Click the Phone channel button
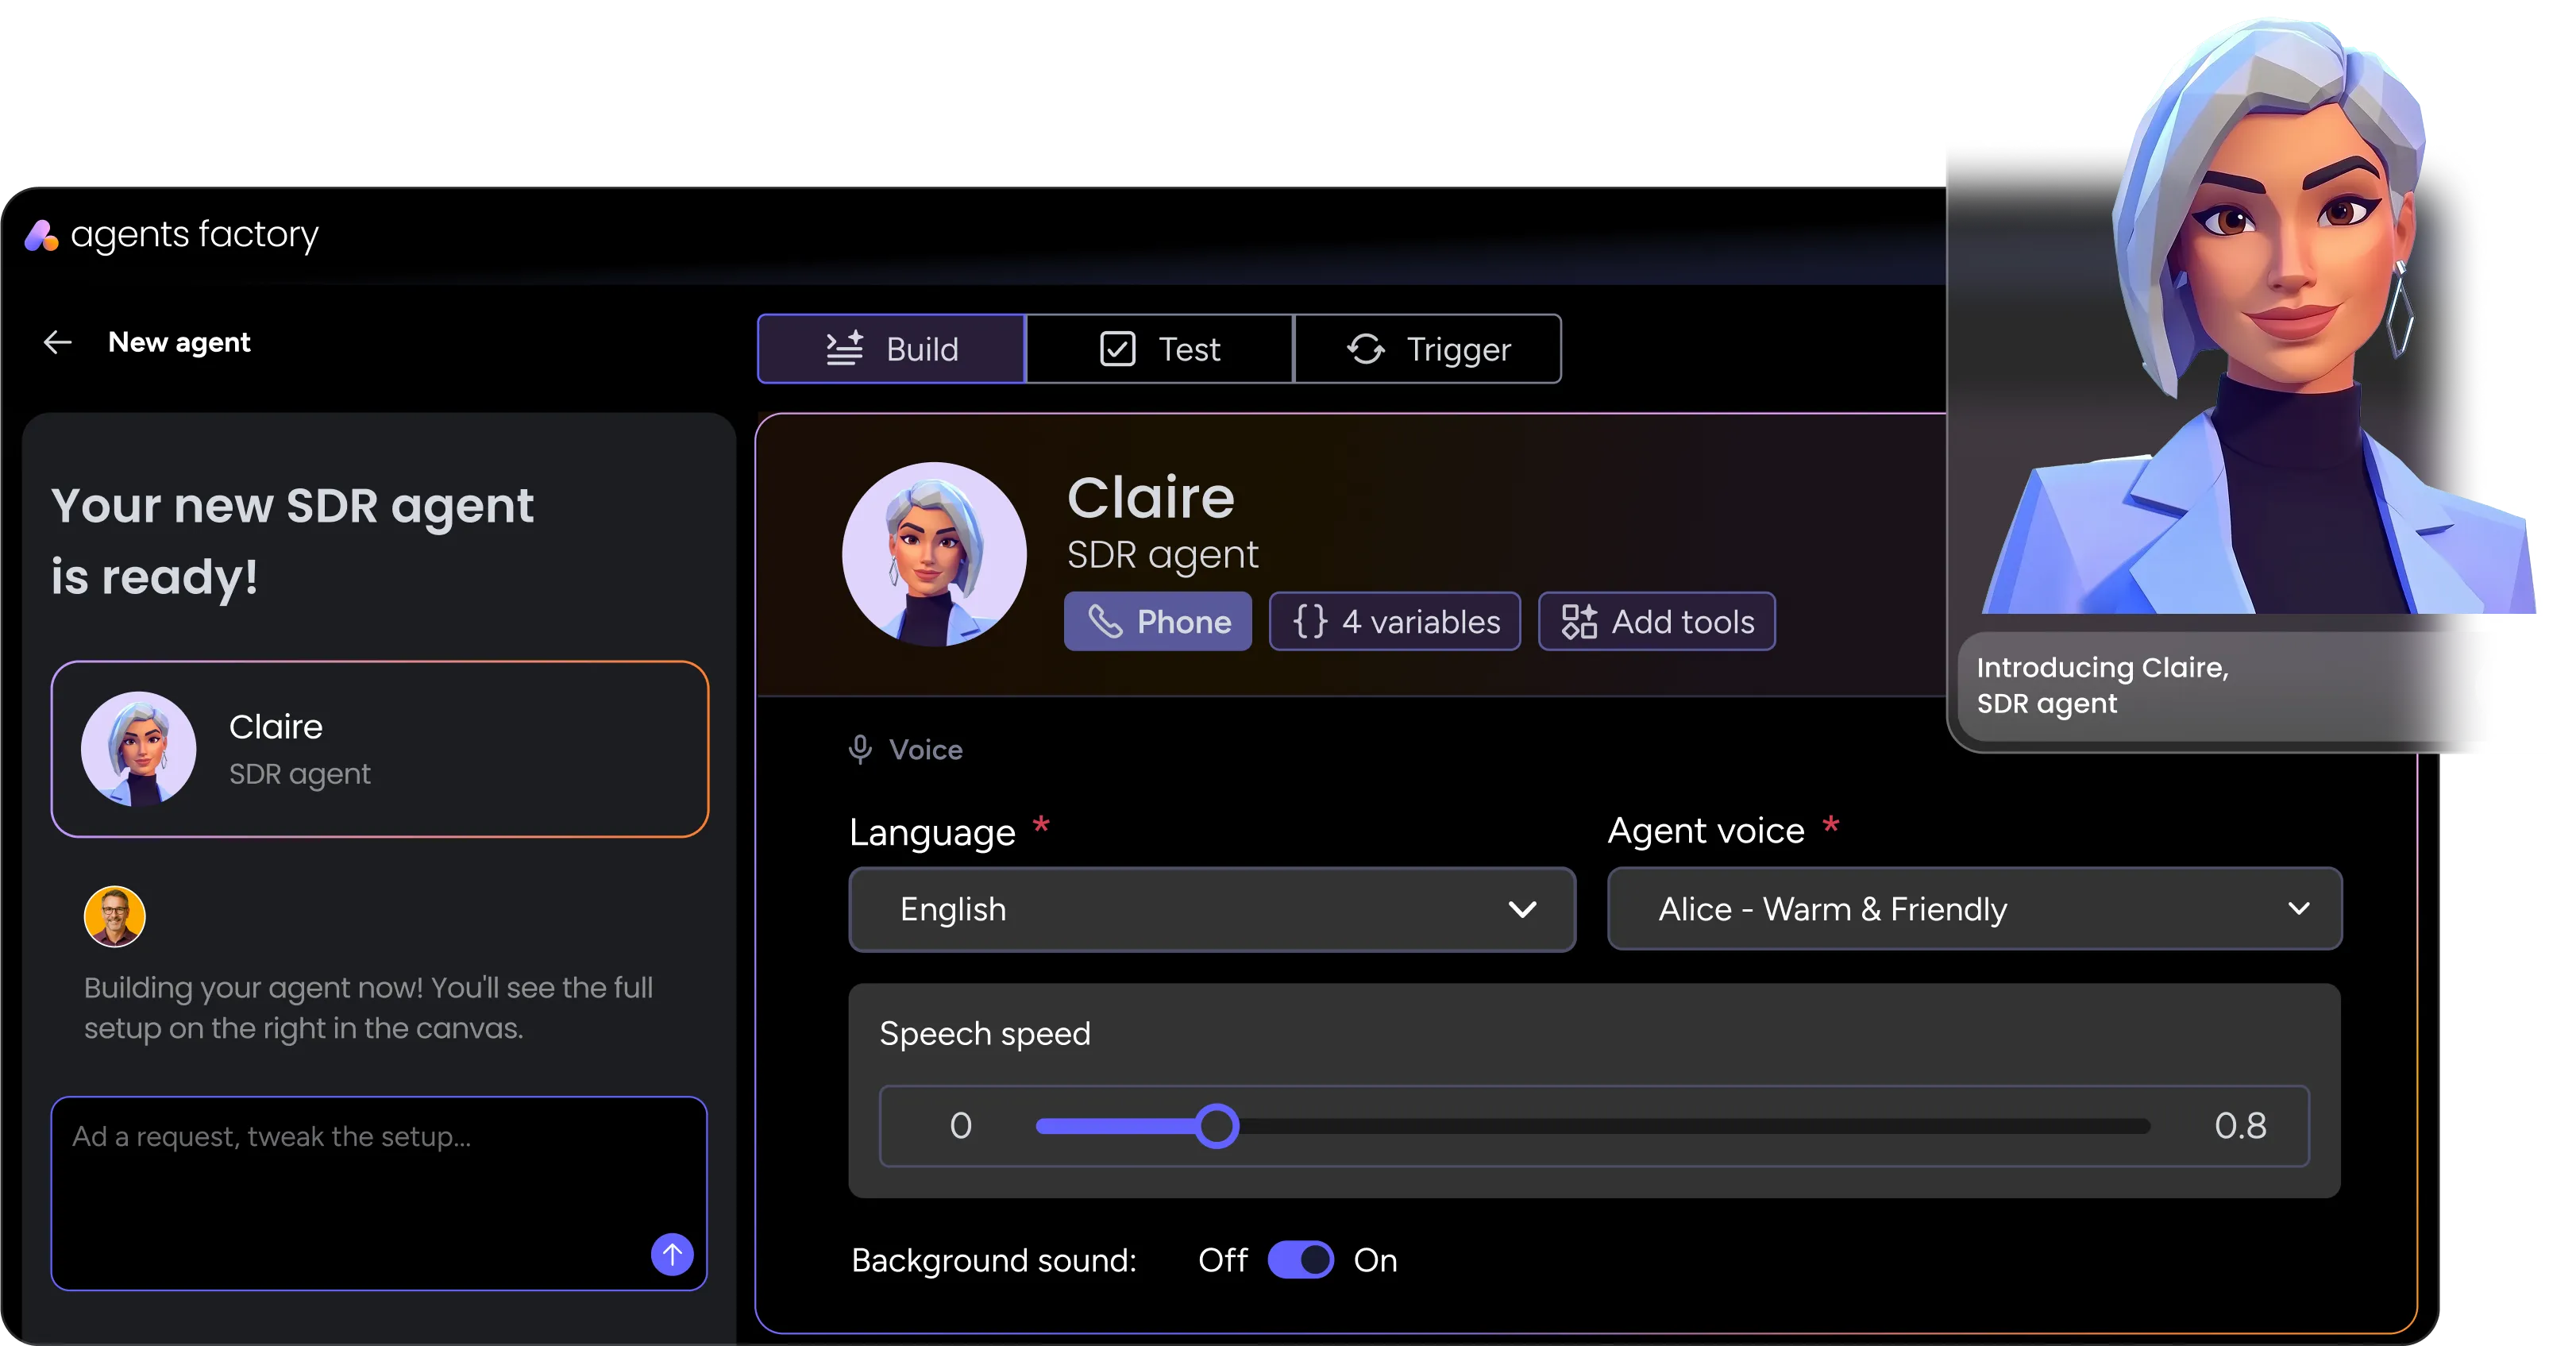 (1158, 622)
